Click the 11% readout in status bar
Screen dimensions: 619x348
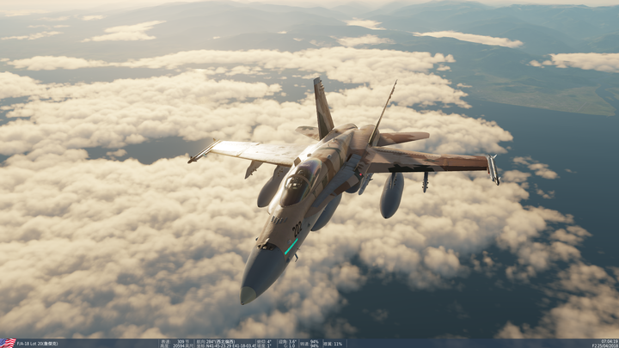[338, 344]
